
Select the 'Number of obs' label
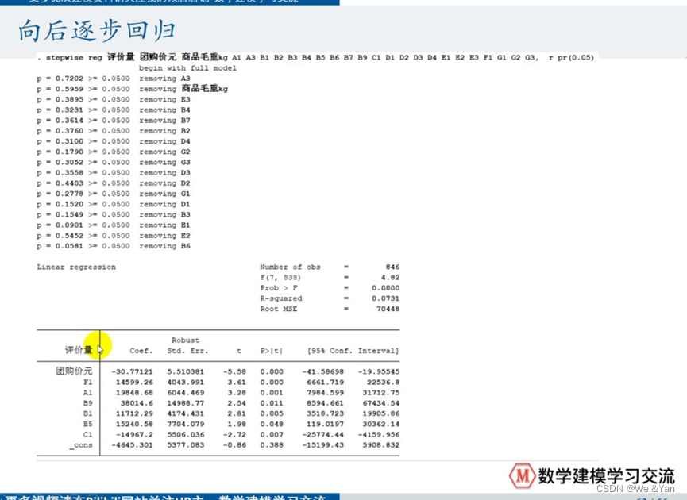point(290,267)
